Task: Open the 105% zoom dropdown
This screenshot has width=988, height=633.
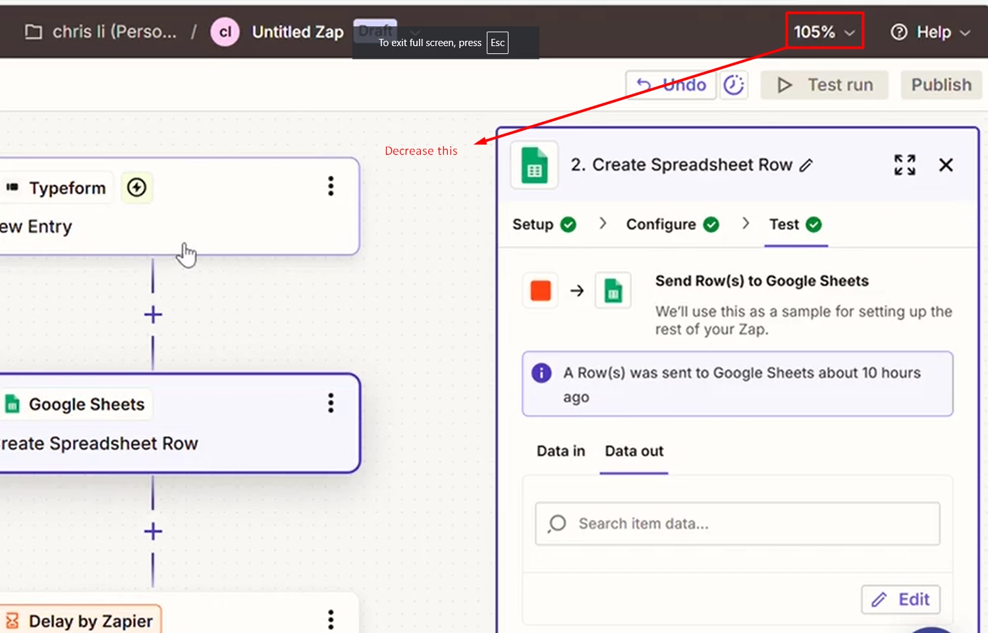Action: point(824,32)
